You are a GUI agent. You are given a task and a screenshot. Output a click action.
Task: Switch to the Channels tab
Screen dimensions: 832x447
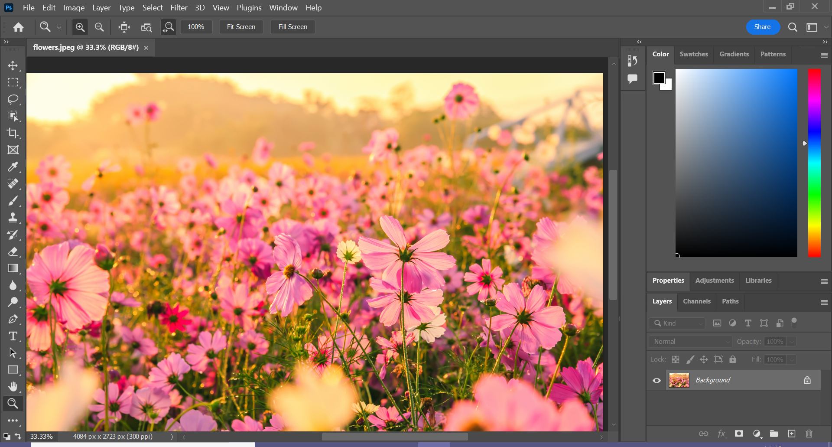(x=697, y=301)
